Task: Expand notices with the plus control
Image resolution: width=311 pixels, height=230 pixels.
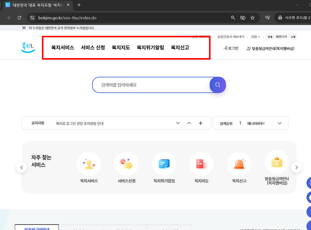Action: click(200, 123)
